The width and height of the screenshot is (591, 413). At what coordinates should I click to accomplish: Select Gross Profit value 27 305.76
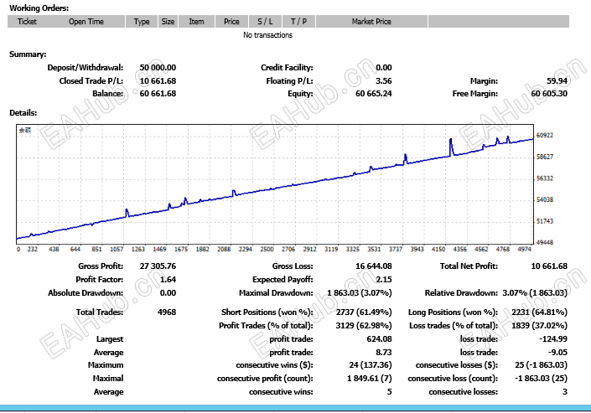(158, 266)
